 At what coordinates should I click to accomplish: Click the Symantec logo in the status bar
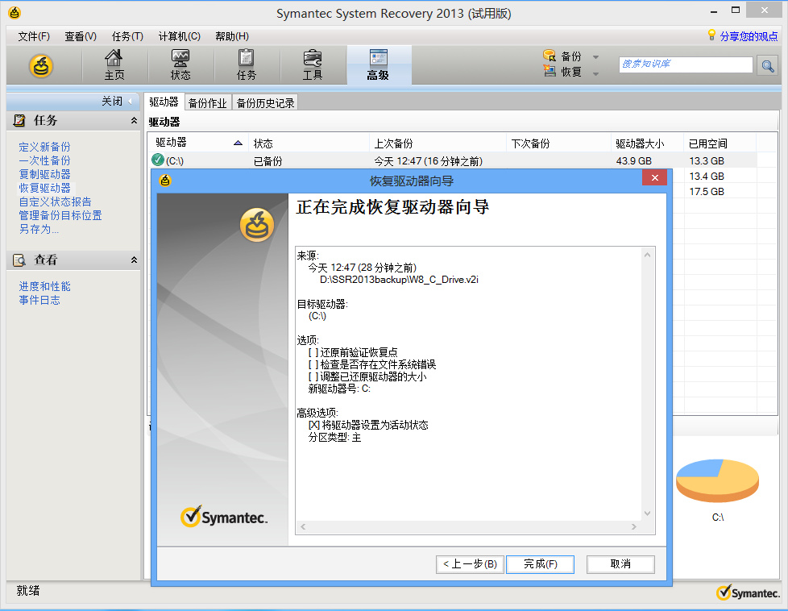point(748,593)
